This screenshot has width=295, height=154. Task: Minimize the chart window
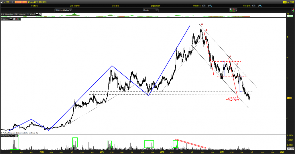[288, 2]
